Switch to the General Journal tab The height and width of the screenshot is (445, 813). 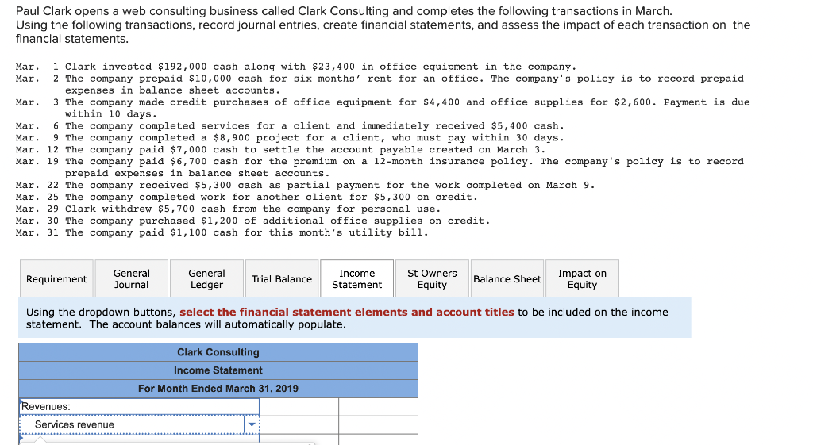[131, 278]
